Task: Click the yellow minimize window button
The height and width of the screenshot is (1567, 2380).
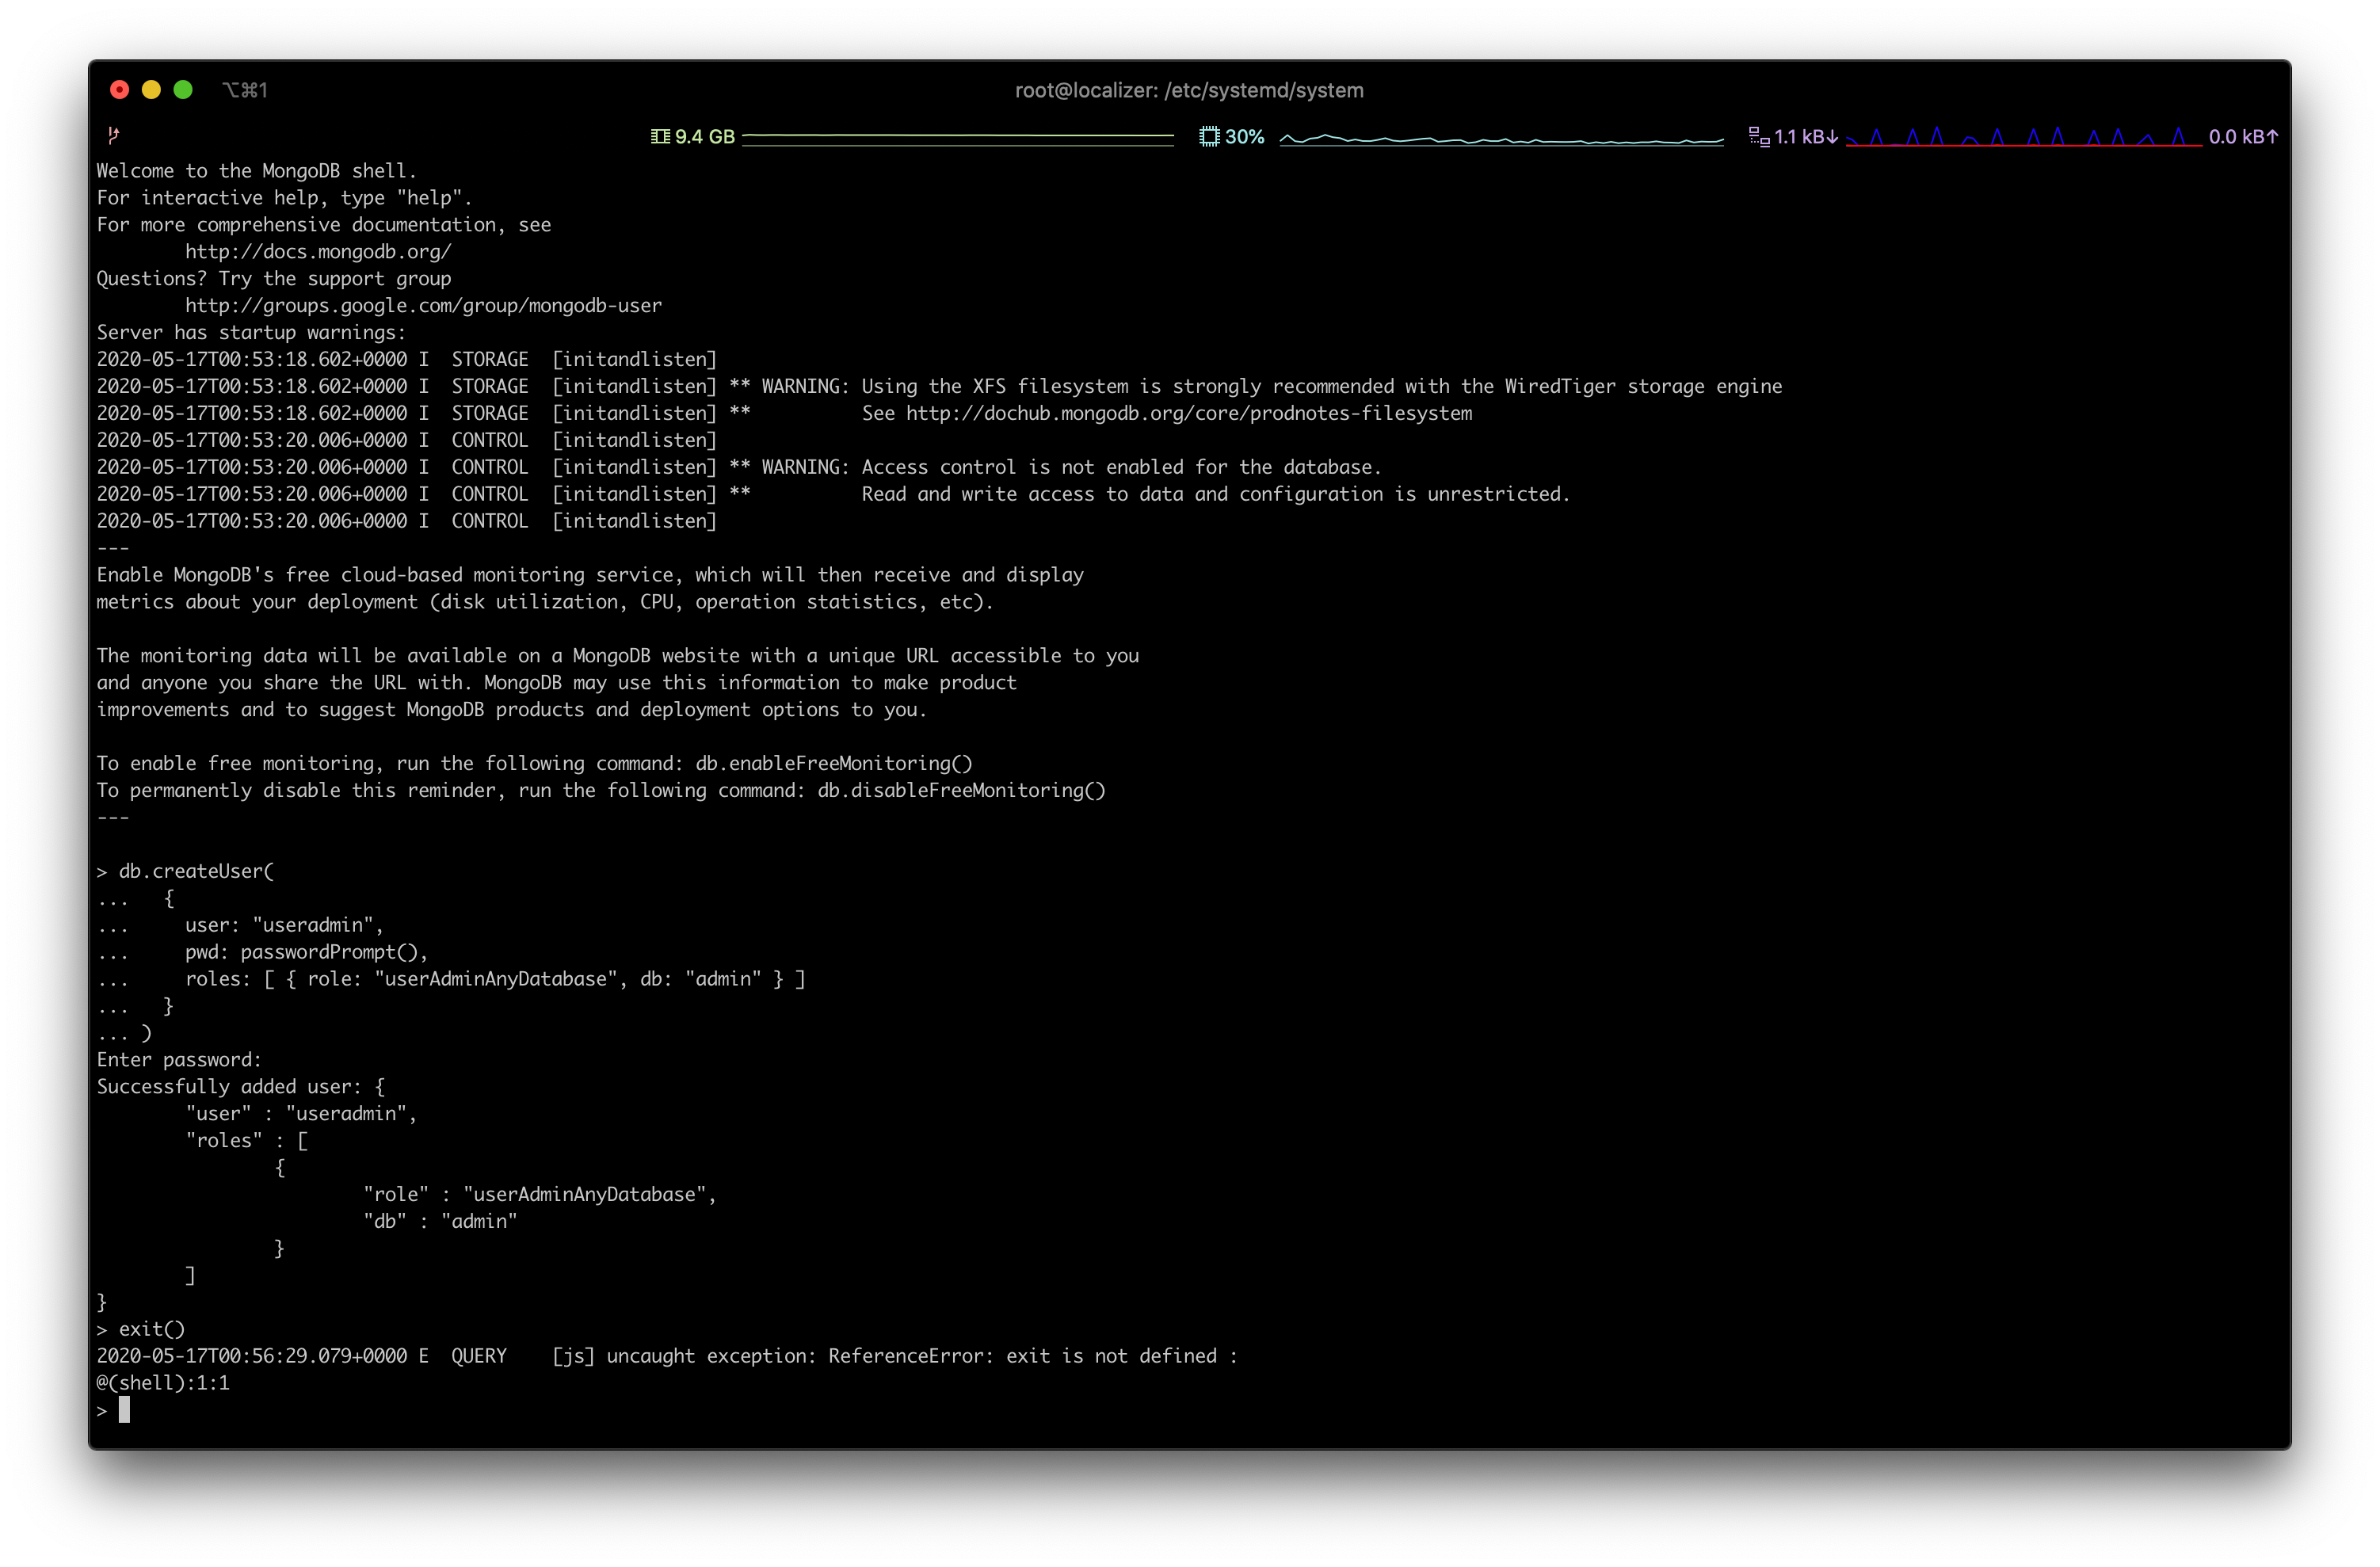Action: (151, 90)
